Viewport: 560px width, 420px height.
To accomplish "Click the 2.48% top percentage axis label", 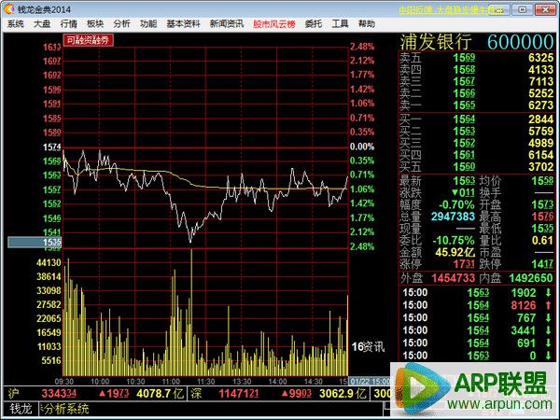I will [x=362, y=47].
